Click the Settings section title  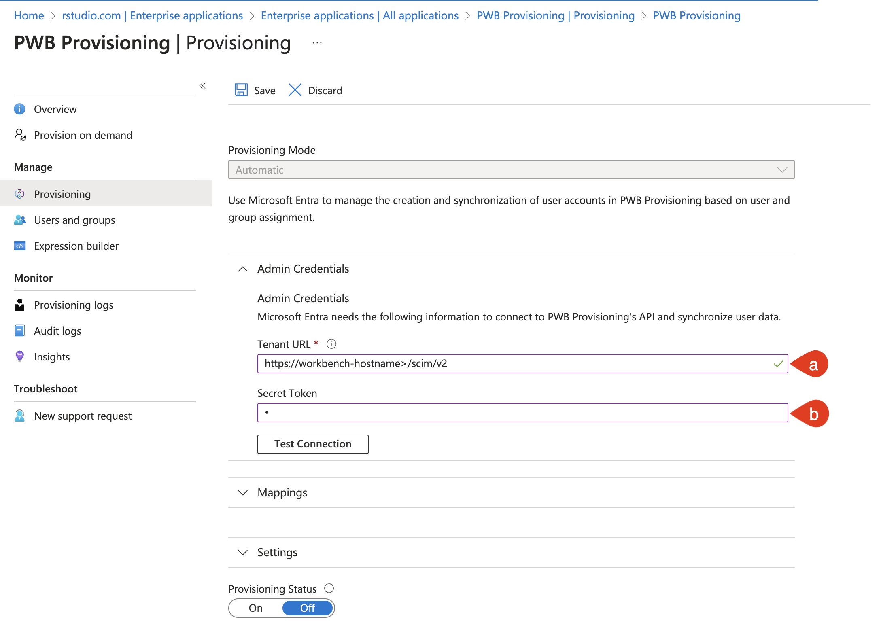pos(277,552)
